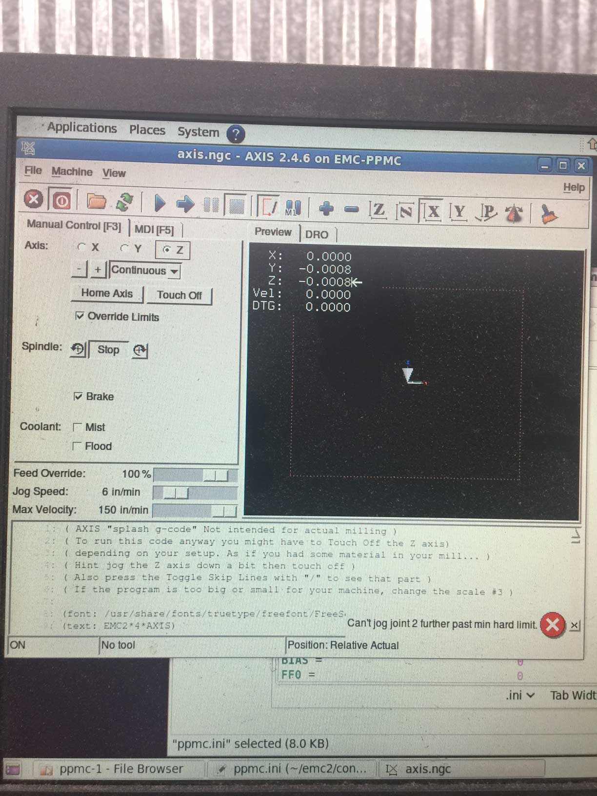Click the Home Axis button

pyautogui.click(x=107, y=293)
